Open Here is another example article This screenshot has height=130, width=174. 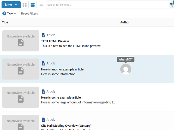click(x=62, y=69)
